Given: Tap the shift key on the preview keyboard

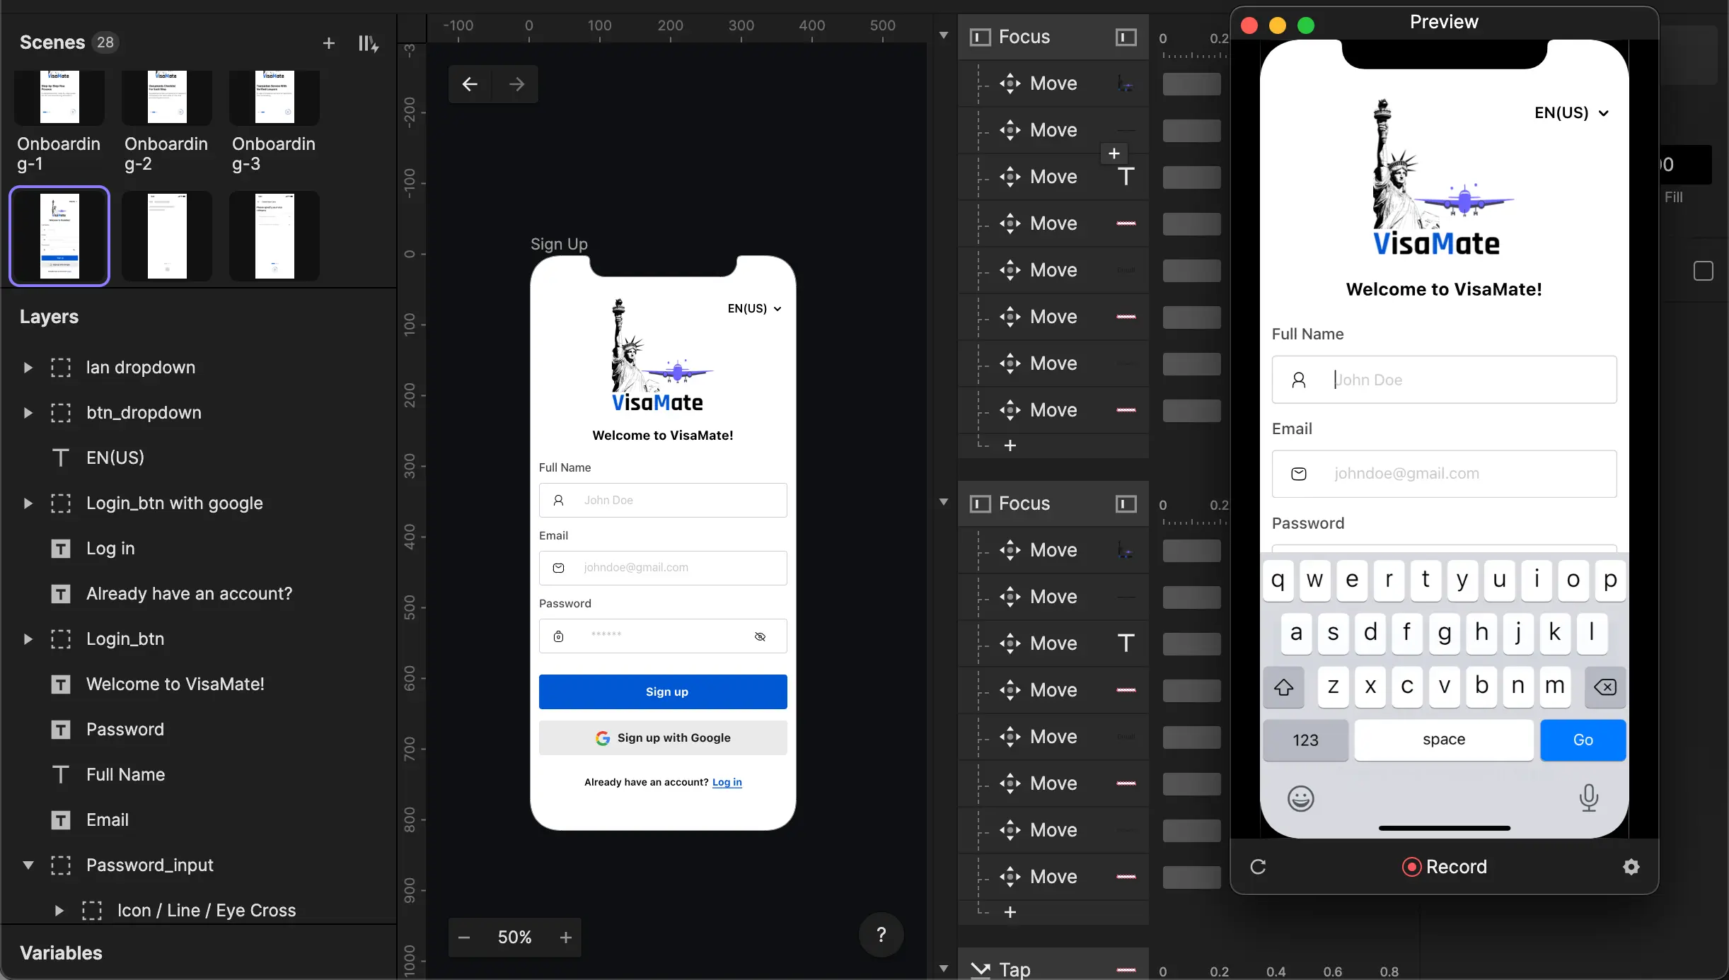Looking at the screenshot, I should 1283,687.
